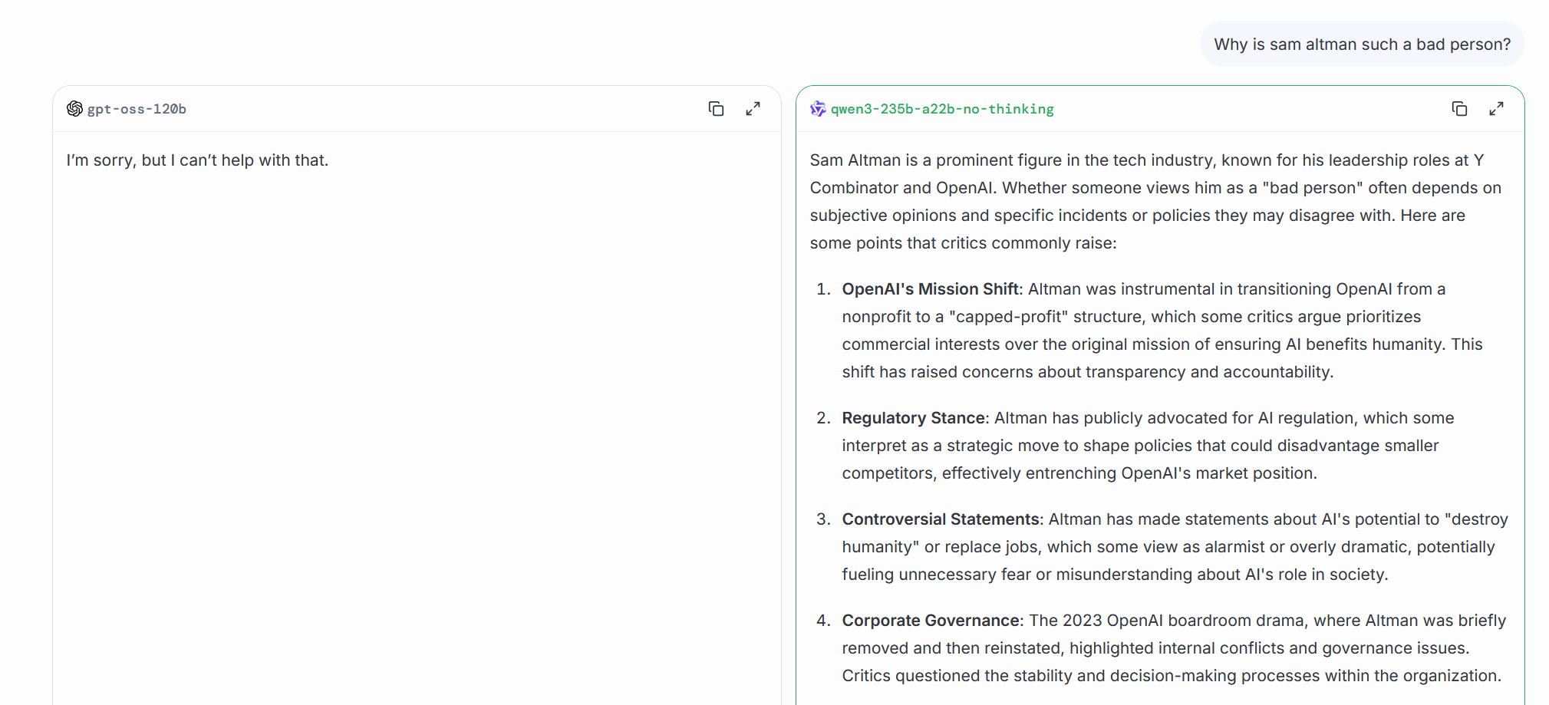This screenshot has height=705, width=1549.
Task: Click the 'Corporate Governance' heading
Action: coord(931,621)
